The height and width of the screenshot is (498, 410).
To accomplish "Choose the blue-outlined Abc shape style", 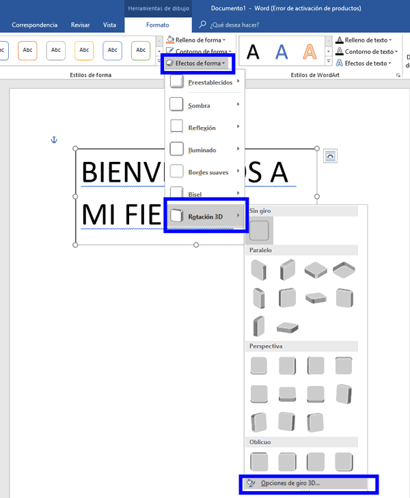I will point(112,51).
